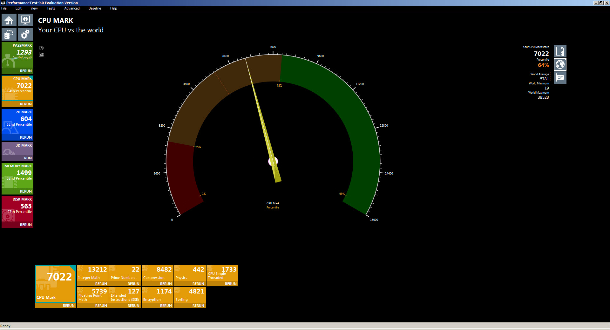Open the File menu
Image resolution: width=610 pixels, height=330 pixels.
4,8
